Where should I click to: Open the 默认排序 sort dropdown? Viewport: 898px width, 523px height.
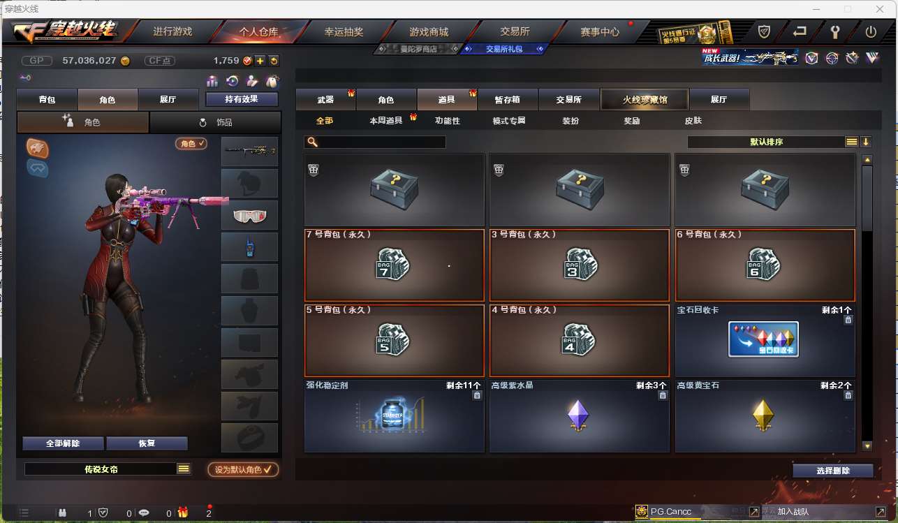coord(773,142)
